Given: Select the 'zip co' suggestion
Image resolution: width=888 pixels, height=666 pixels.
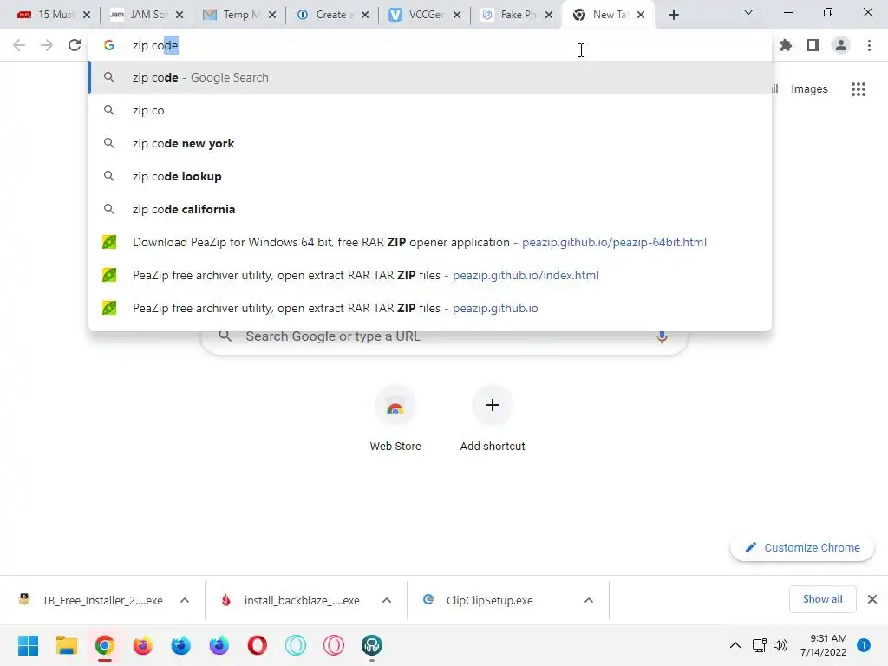Looking at the screenshot, I should click(430, 110).
